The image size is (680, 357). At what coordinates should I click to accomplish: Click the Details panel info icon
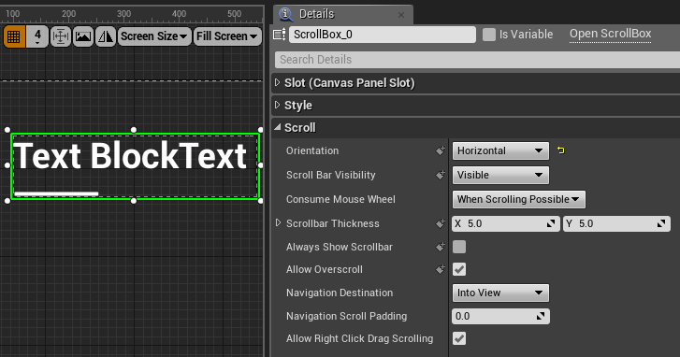(285, 14)
